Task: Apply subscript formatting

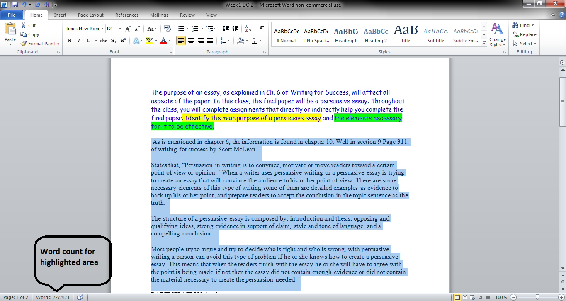Action: point(113,40)
